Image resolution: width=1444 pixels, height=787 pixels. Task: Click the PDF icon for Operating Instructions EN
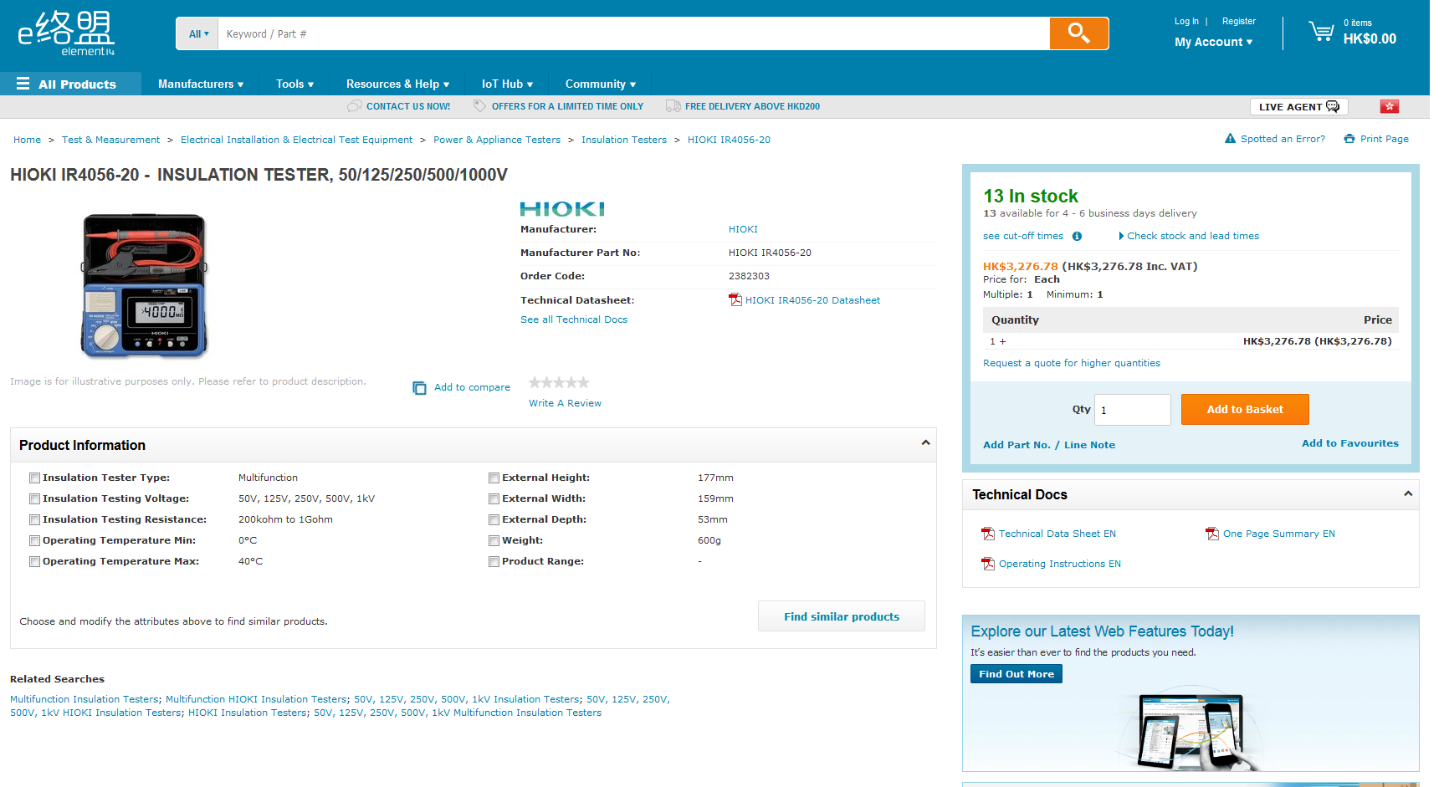[988, 564]
